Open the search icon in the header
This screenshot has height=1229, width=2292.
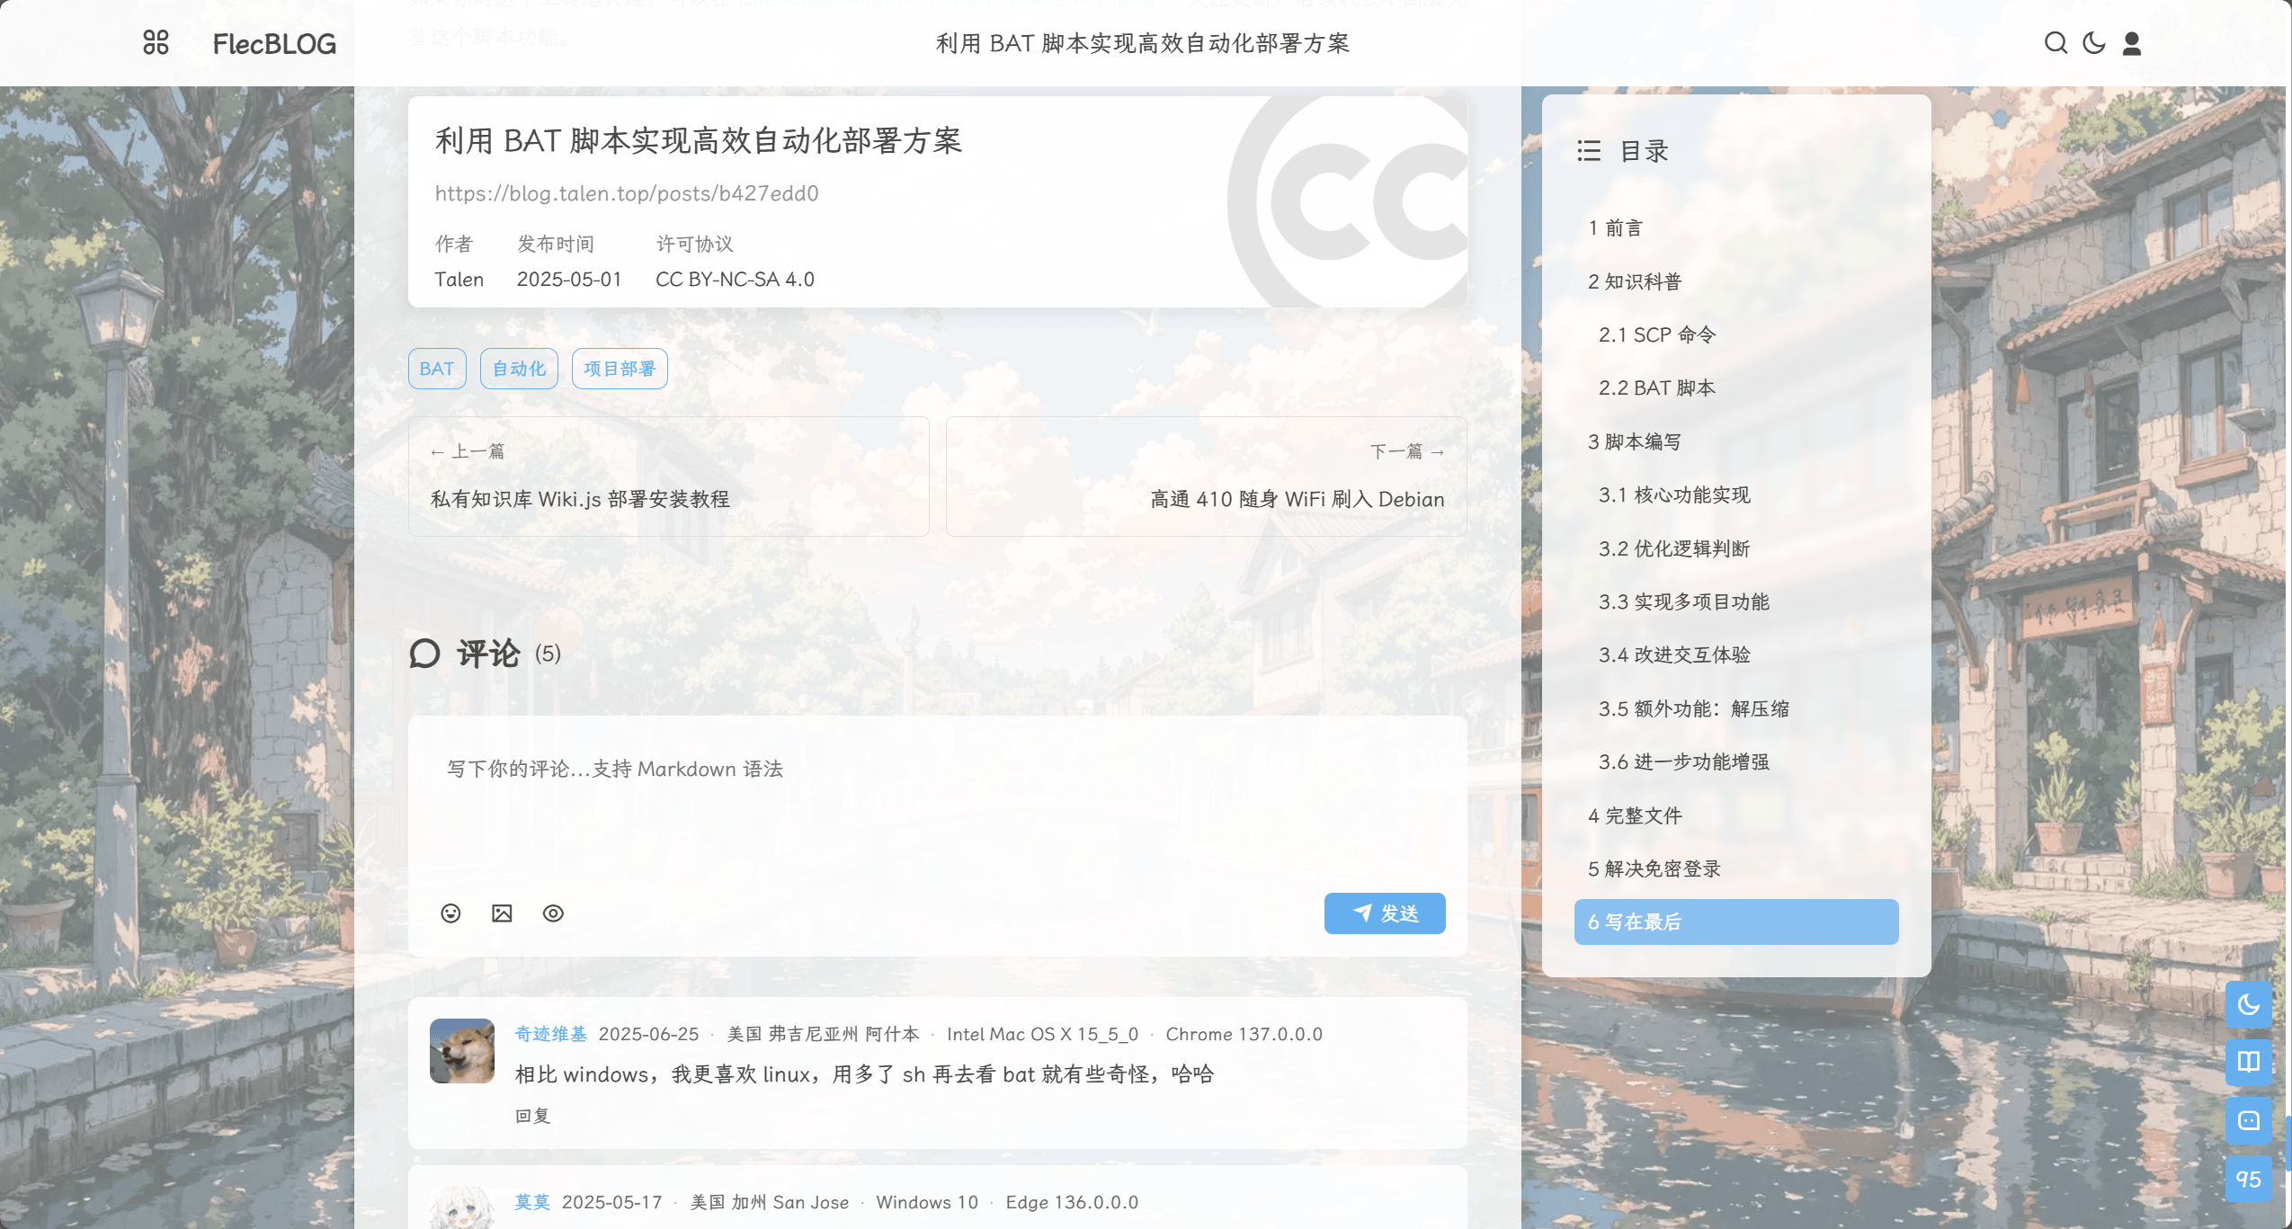point(2056,42)
